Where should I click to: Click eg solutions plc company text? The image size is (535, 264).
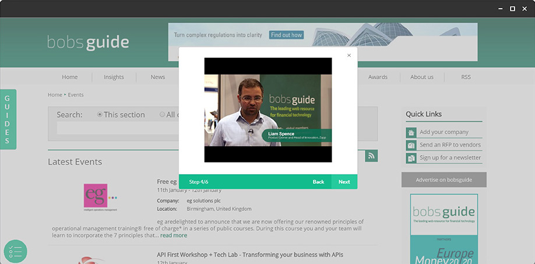click(x=203, y=200)
